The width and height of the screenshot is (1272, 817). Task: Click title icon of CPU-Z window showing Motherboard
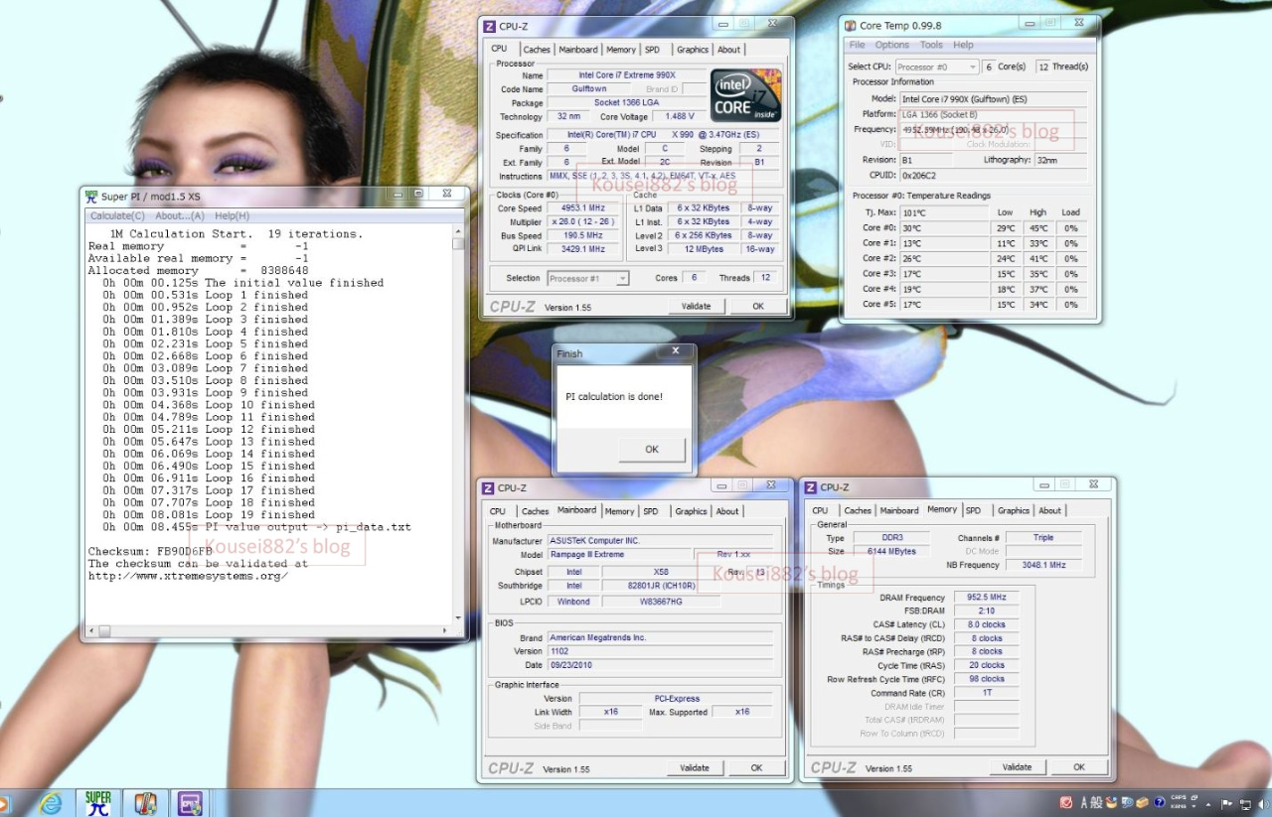coord(488,487)
